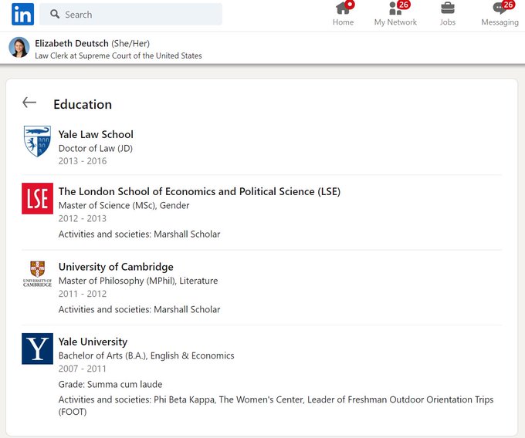Click the Home label in navigation

(344, 22)
